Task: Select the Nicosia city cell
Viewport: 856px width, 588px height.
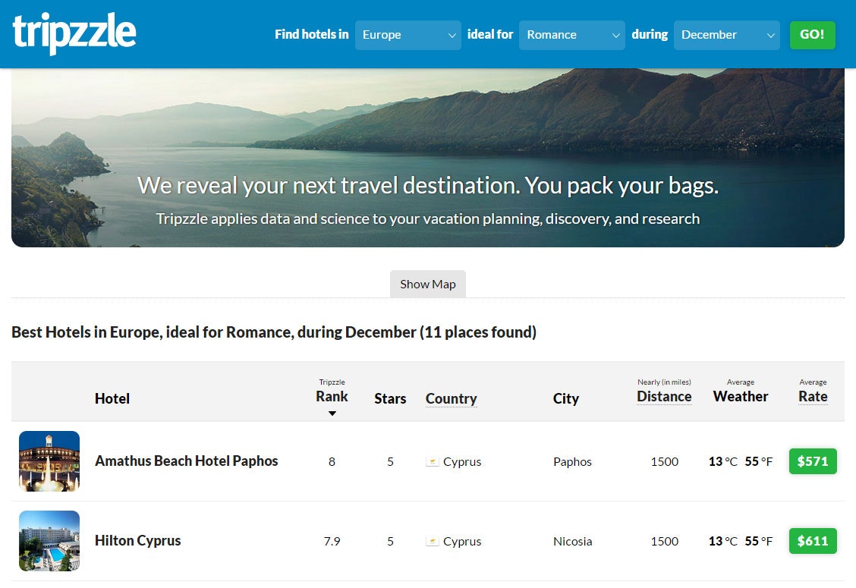Action: click(x=573, y=542)
